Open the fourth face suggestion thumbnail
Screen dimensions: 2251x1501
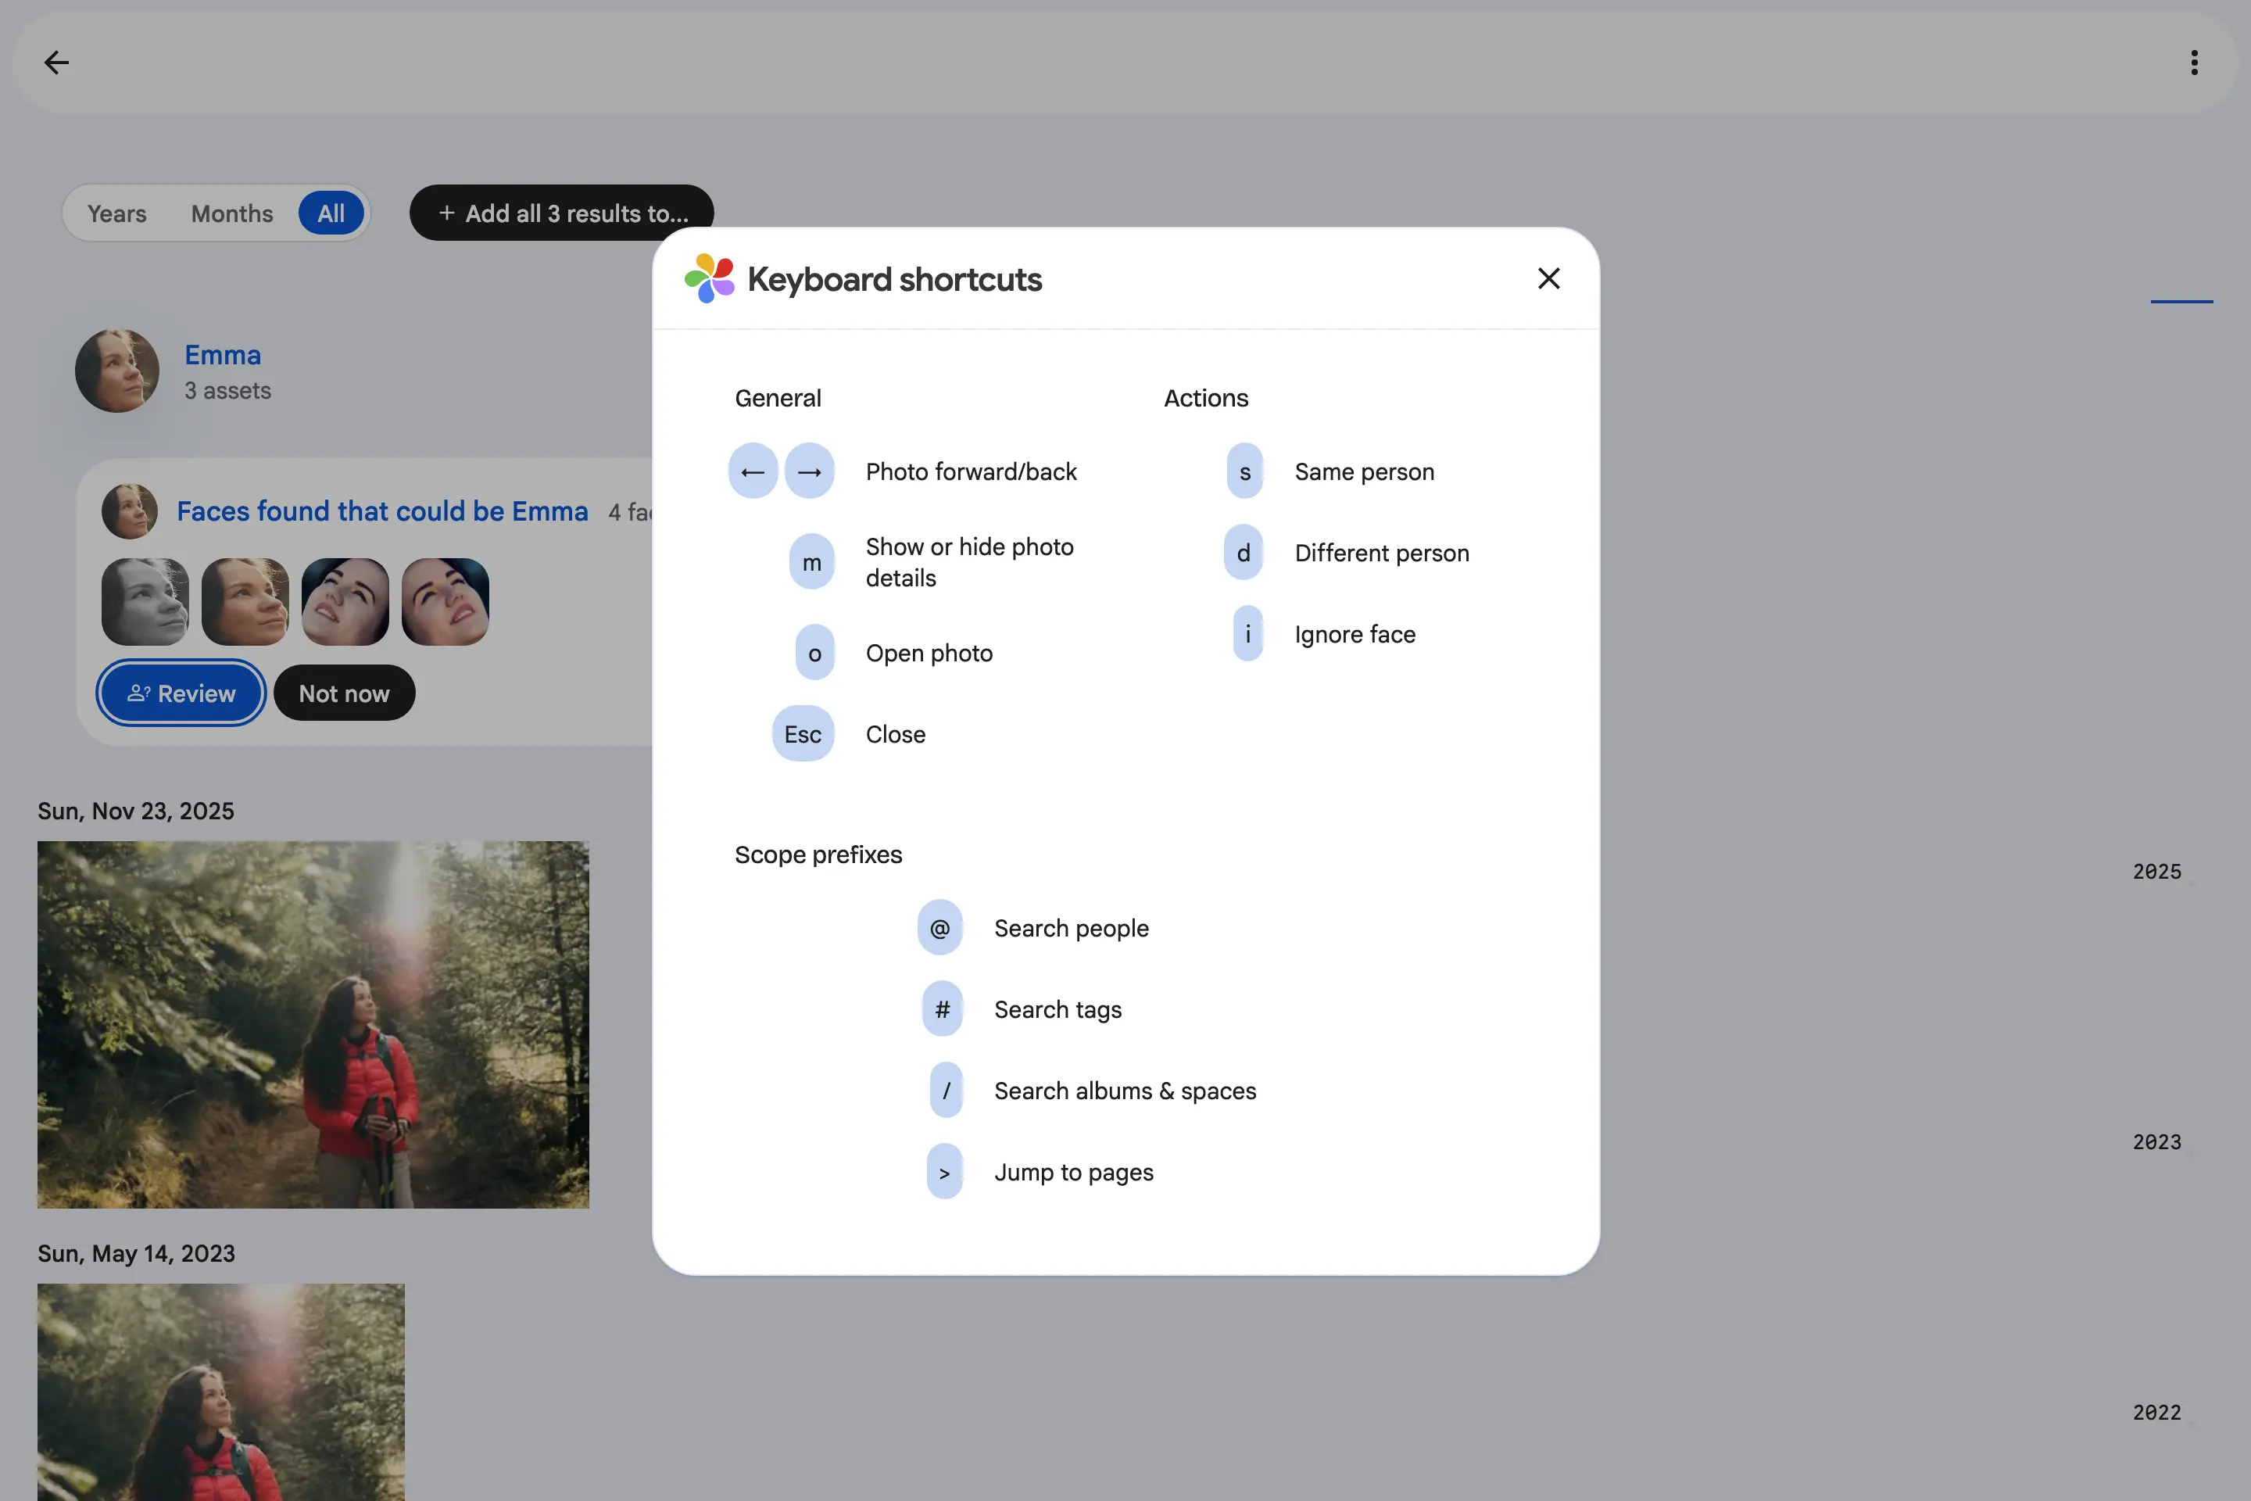click(x=445, y=602)
